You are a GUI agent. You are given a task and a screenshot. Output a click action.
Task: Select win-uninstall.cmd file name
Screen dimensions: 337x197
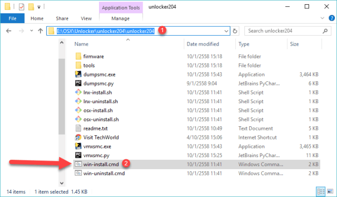pyautogui.click(x=104, y=173)
